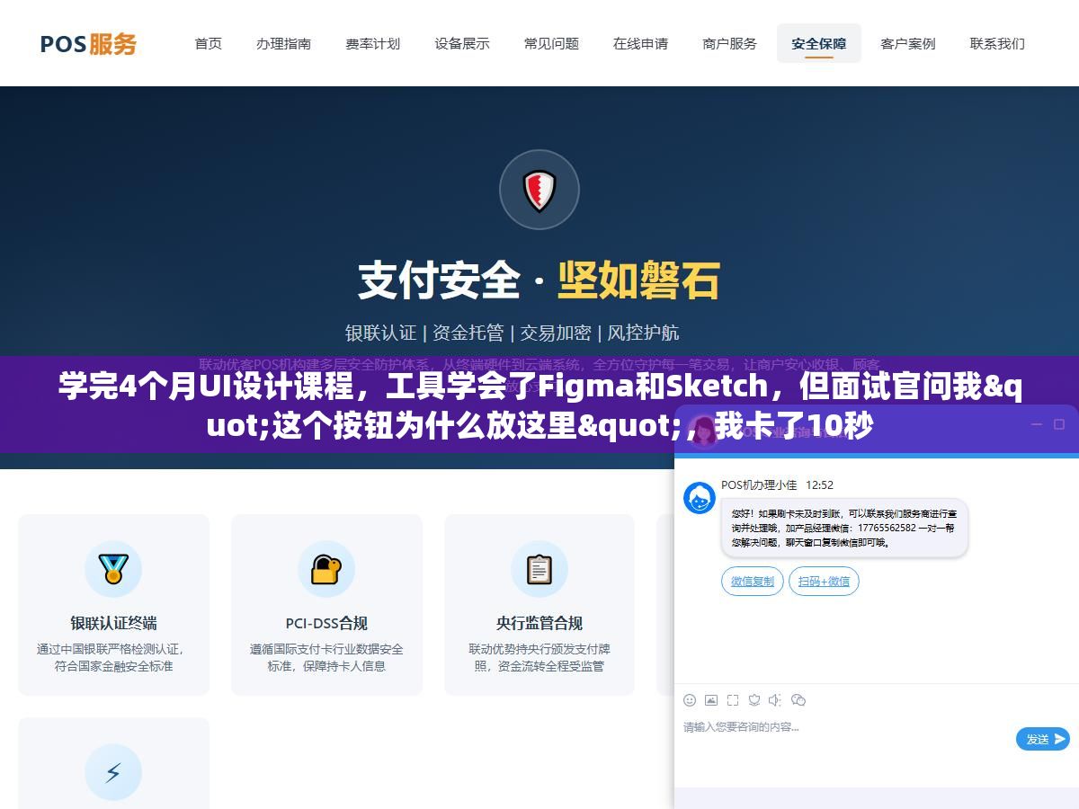Click the chat message bubble with phone number

pos(844,528)
